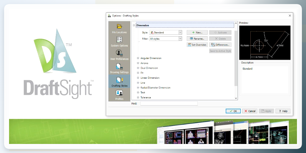The image size is (306, 153).
Task: Click the Linear Dimension label
Action: (150, 78)
